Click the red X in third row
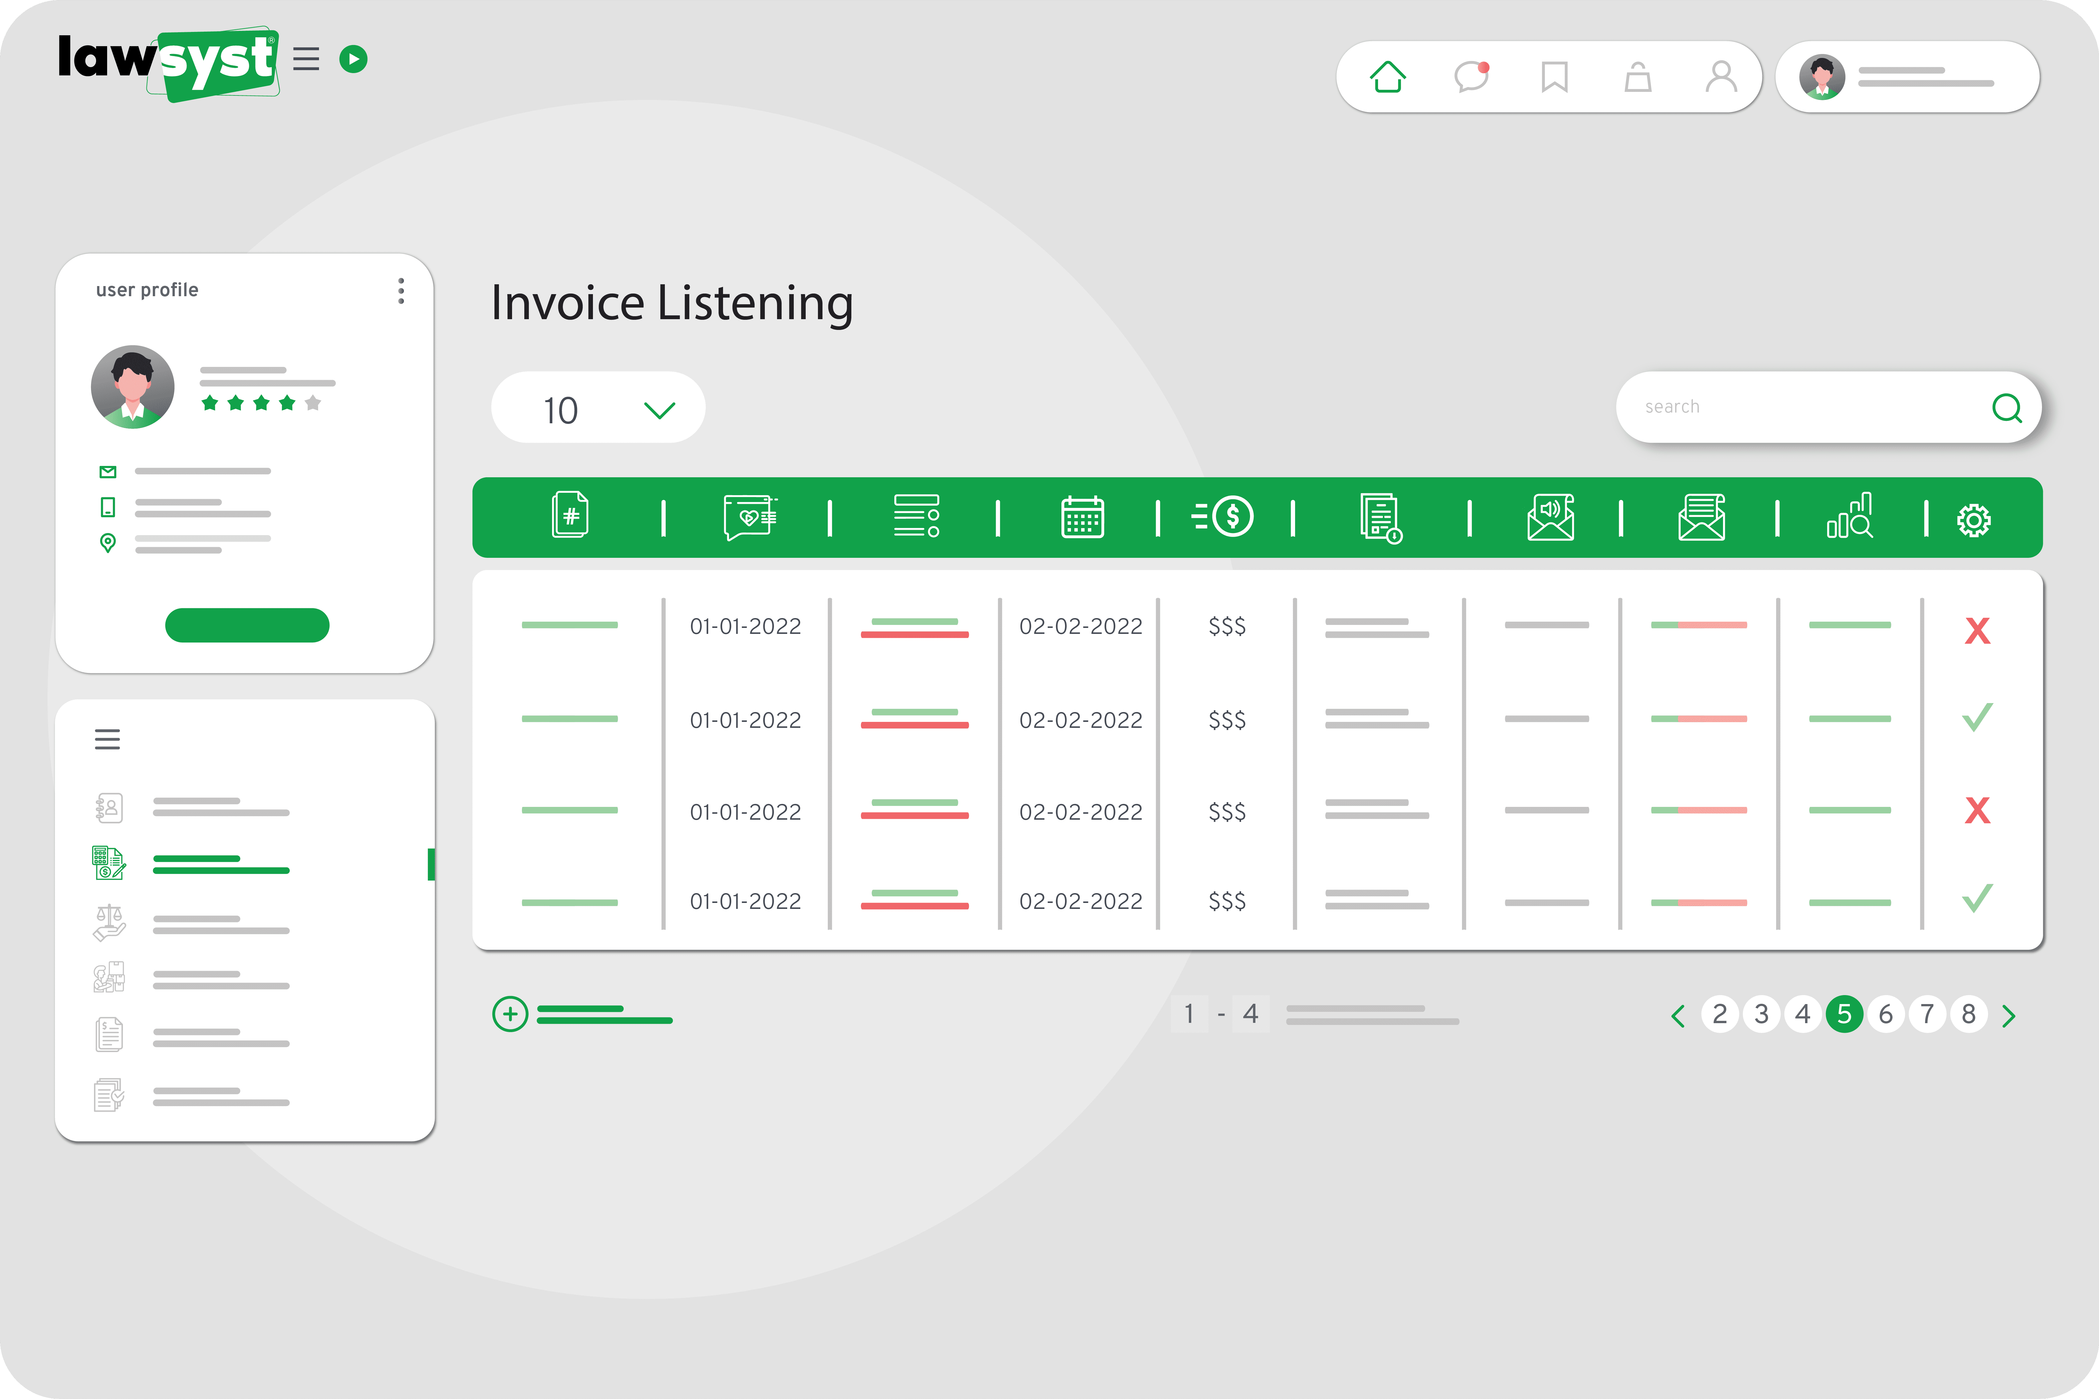Image resolution: width=2099 pixels, height=1399 pixels. pyautogui.click(x=1978, y=810)
